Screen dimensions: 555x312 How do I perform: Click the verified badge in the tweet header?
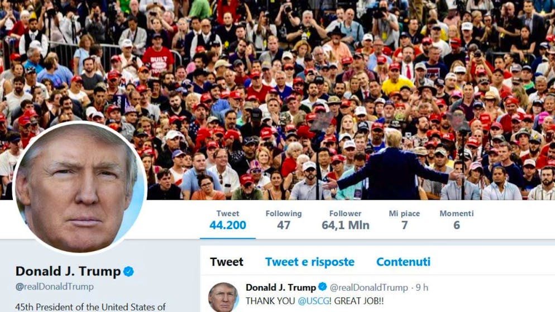point(323,287)
